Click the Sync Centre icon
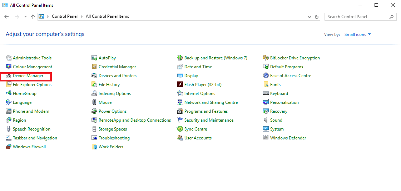 180,129
